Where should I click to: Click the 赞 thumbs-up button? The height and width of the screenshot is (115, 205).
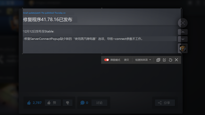(53, 103)
